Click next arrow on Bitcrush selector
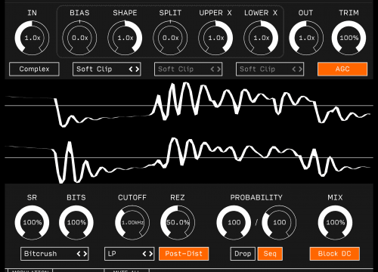 85,254
